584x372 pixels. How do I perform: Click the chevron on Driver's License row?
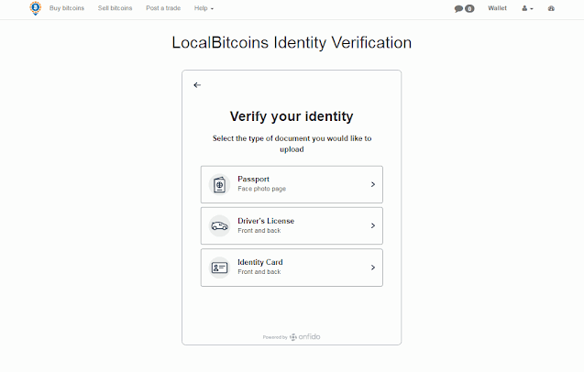point(373,225)
